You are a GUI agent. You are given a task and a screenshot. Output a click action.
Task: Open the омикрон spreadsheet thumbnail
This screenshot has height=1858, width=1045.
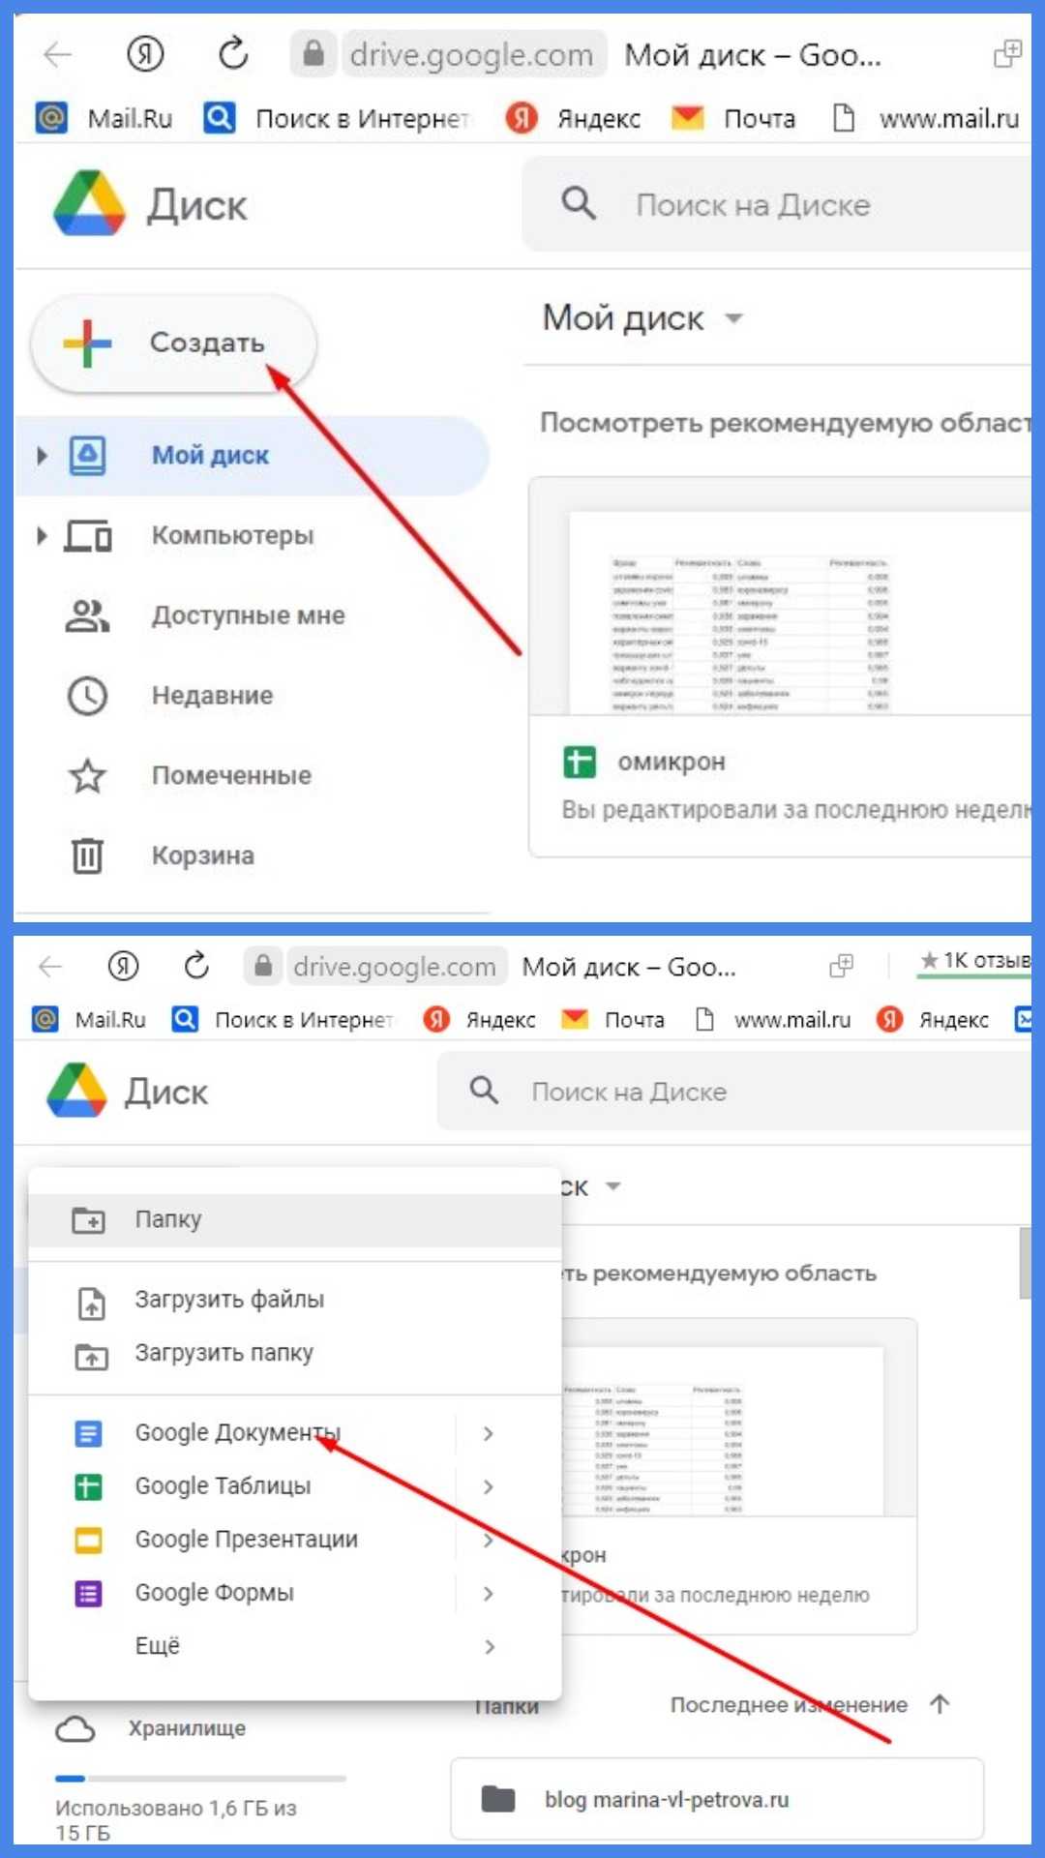(x=782, y=614)
